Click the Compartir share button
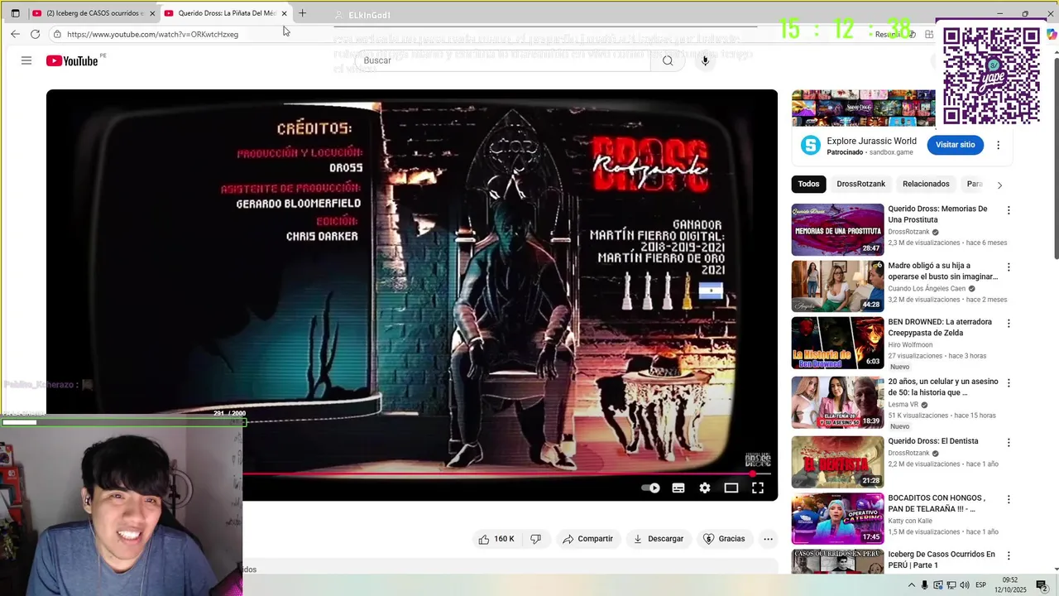 587,539
